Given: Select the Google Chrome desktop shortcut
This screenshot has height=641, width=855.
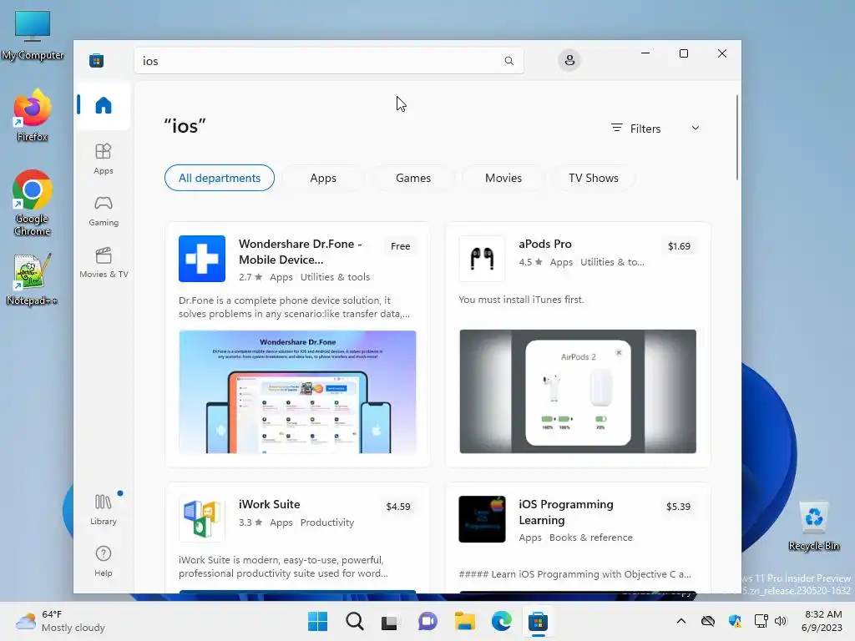Looking at the screenshot, I should click(33, 203).
